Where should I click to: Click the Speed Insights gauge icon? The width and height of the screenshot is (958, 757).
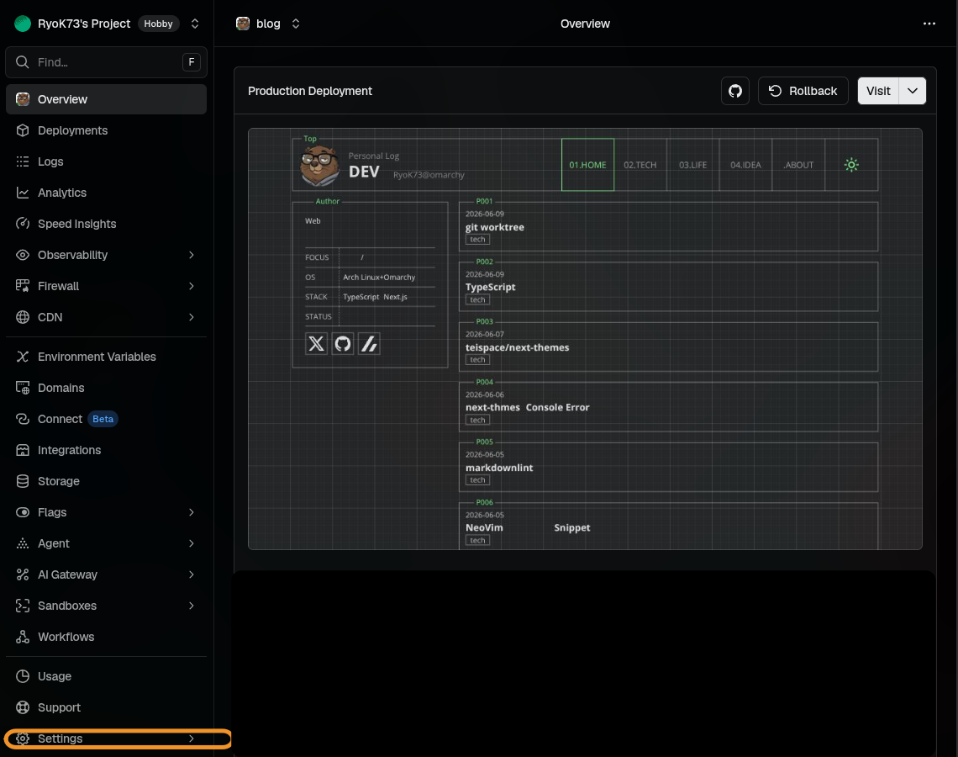click(x=23, y=224)
